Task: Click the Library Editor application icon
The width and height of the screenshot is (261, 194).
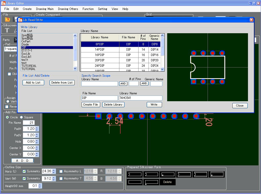Action: tap(3, 3)
